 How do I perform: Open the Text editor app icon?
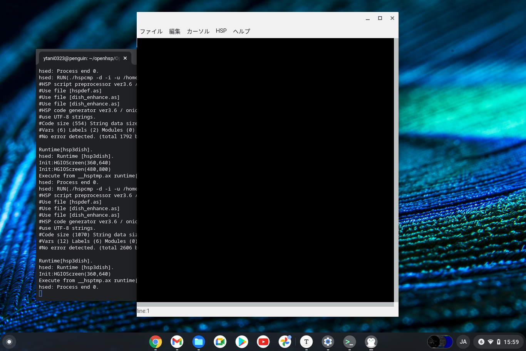click(307, 342)
